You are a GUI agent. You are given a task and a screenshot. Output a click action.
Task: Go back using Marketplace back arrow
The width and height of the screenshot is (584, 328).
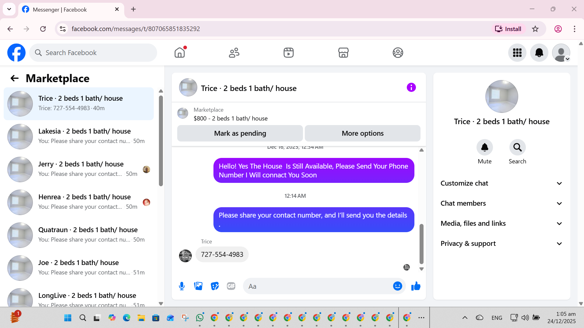(14, 79)
